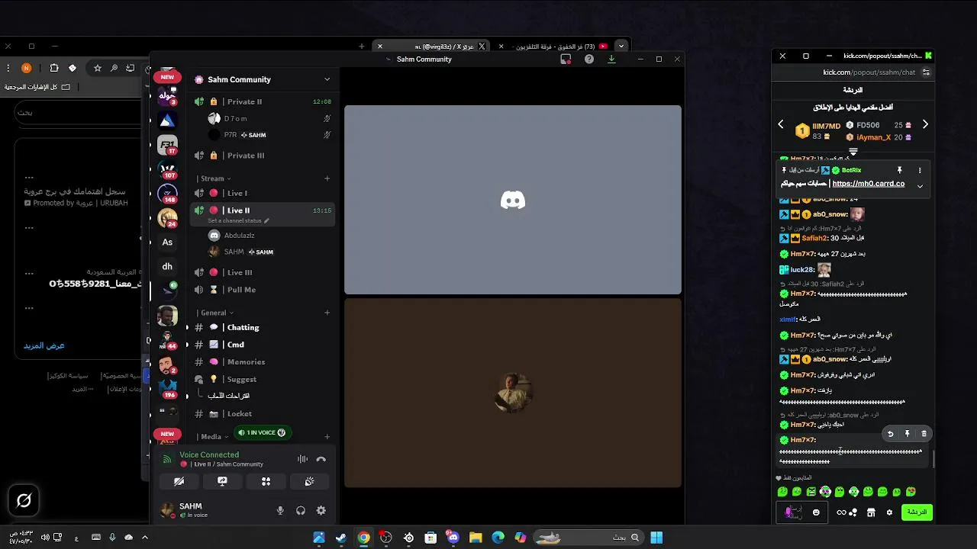This screenshot has width=977, height=549.
Task: Open Discord user settings gear
Action: [x=321, y=511]
